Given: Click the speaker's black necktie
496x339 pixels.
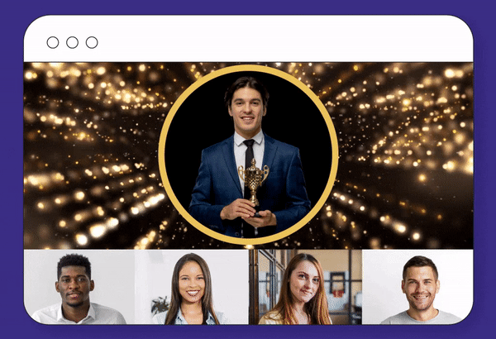Looking at the screenshot, I should 249,165.
